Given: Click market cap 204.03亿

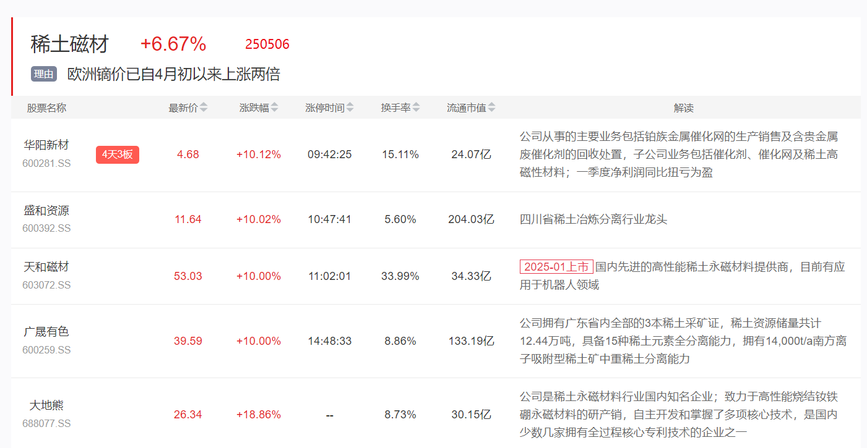Looking at the screenshot, I should tap(472, 219).
